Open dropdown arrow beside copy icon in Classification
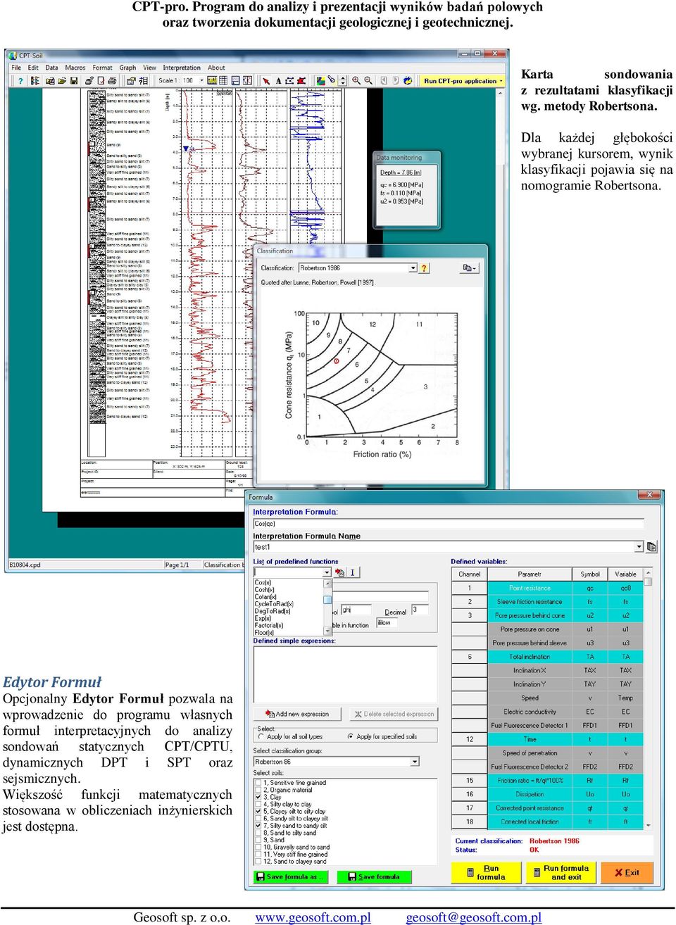Image resolution: width=676 pixels, height=925 pixels. [x=475, y=268]
